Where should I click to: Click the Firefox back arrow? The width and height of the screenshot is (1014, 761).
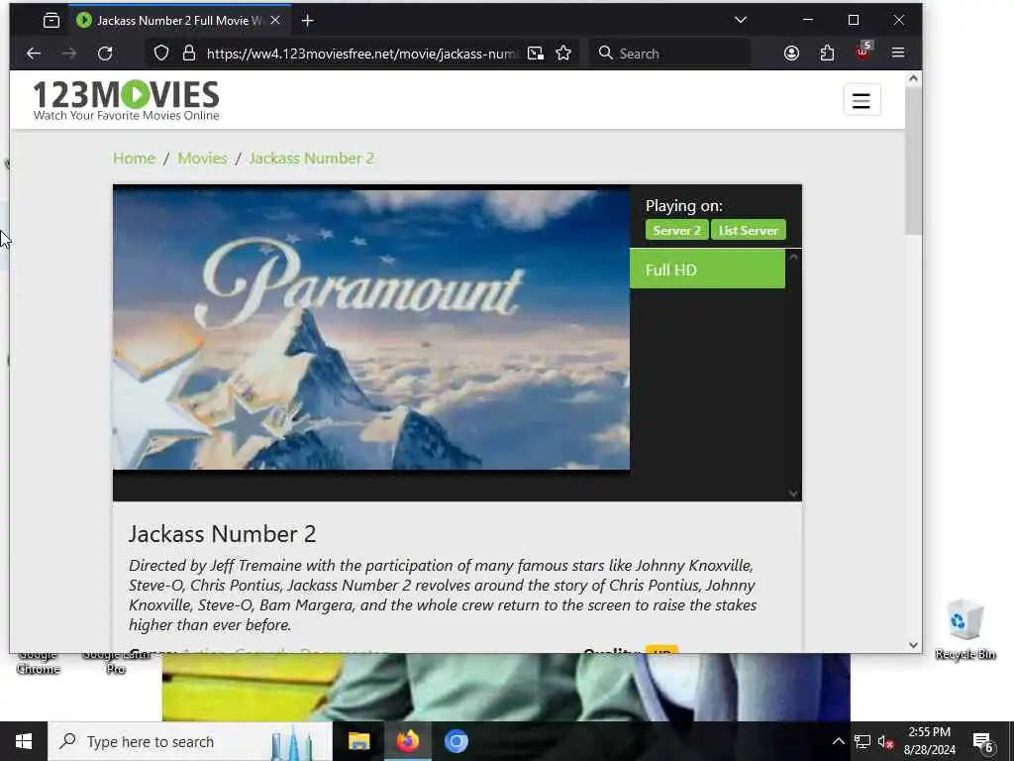[x=34, y=54]
